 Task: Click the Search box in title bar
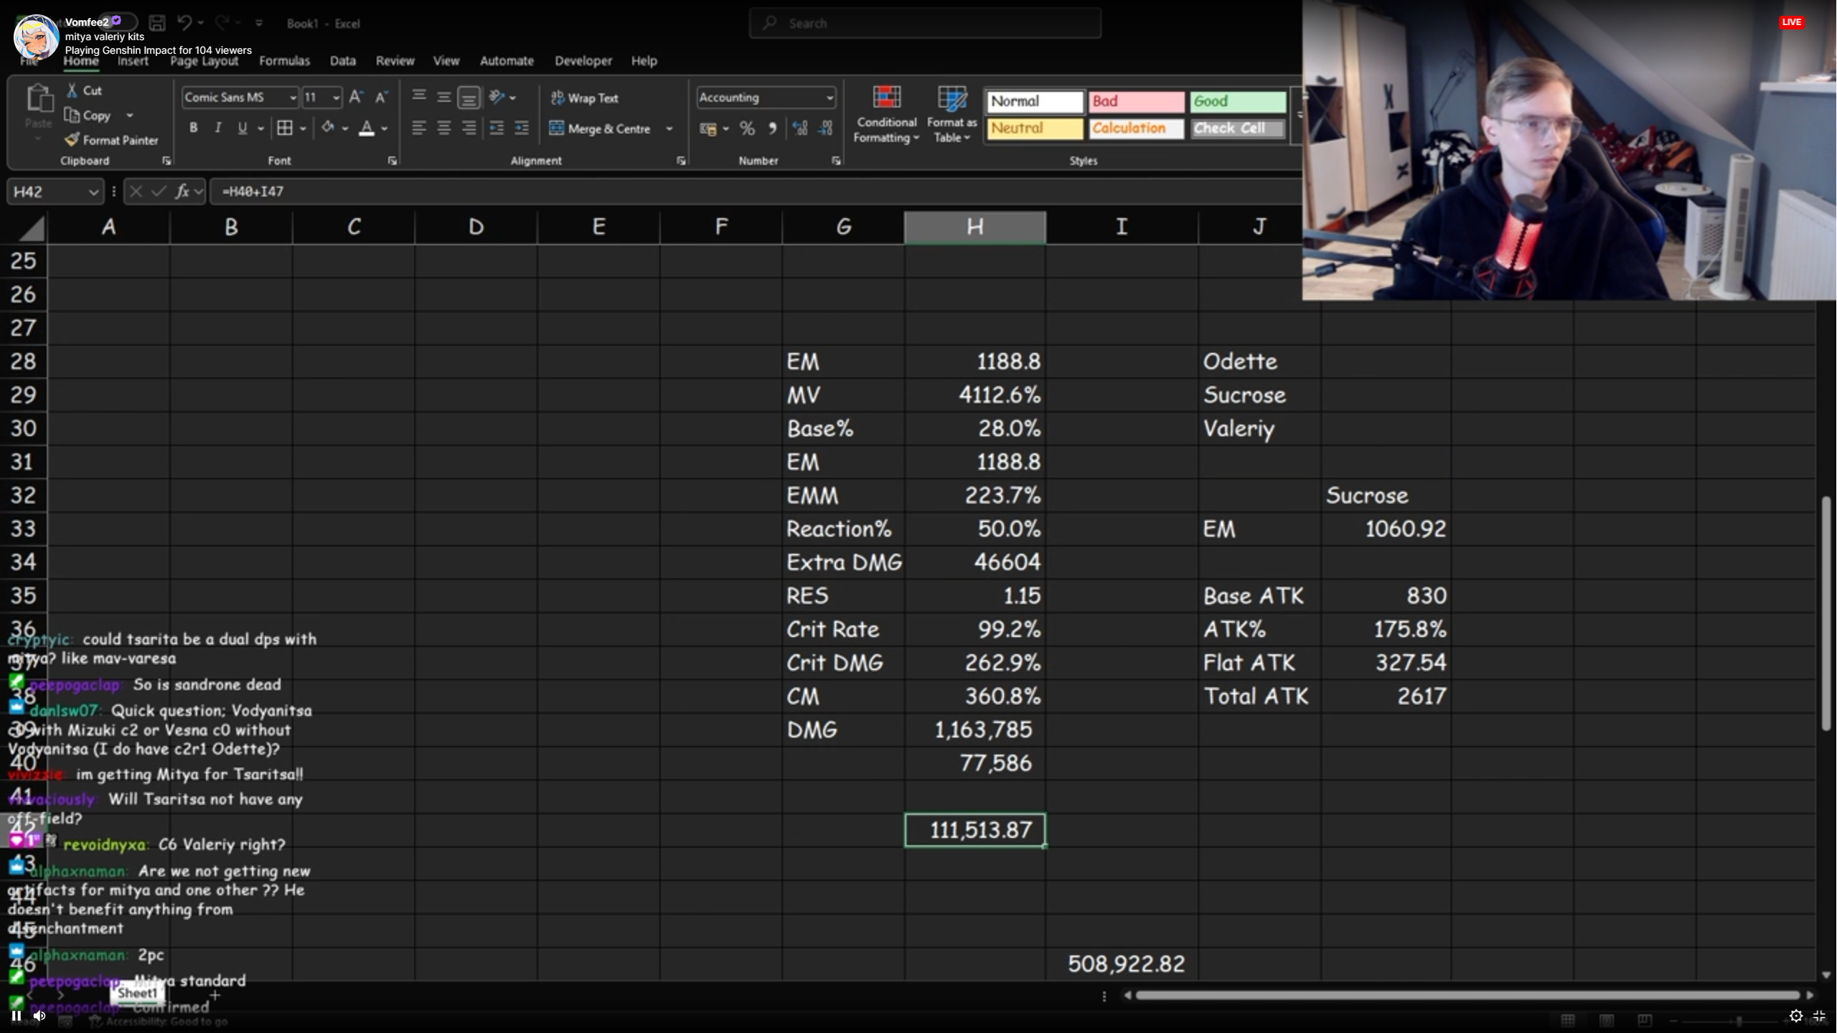925,24
